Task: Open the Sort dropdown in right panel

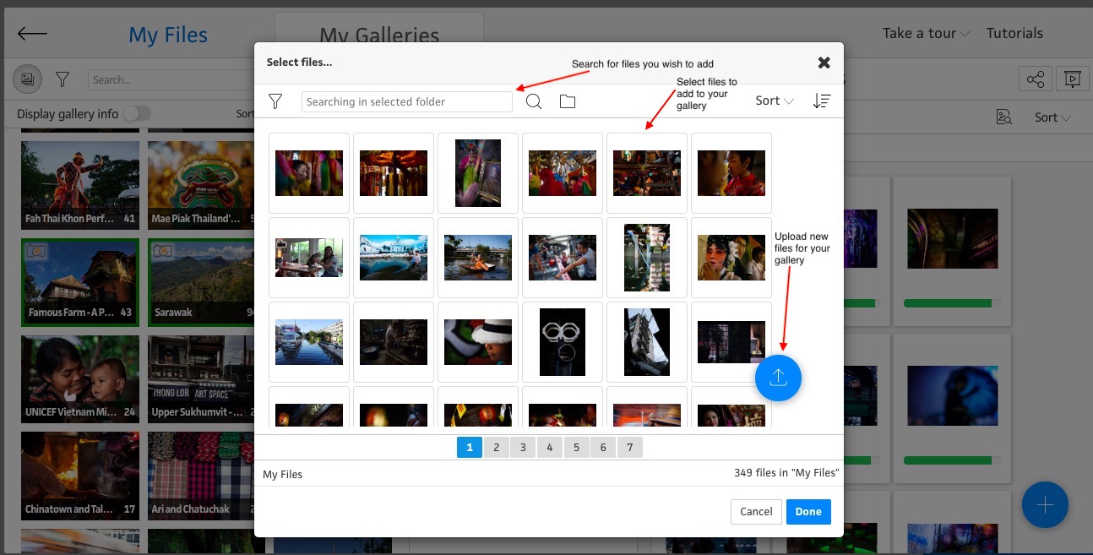Action: (1053, 117)
